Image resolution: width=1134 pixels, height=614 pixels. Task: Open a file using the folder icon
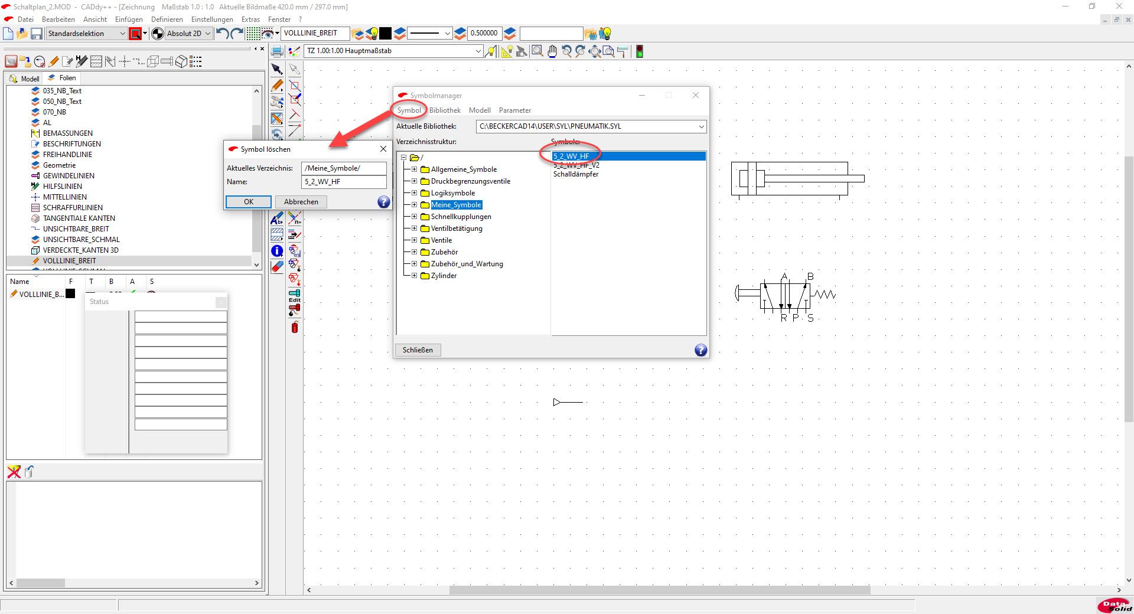(22, 34)
